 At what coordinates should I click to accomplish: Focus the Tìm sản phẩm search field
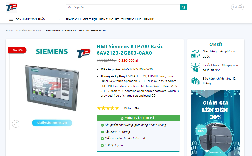pyautogui.click(x=123, y=7)
